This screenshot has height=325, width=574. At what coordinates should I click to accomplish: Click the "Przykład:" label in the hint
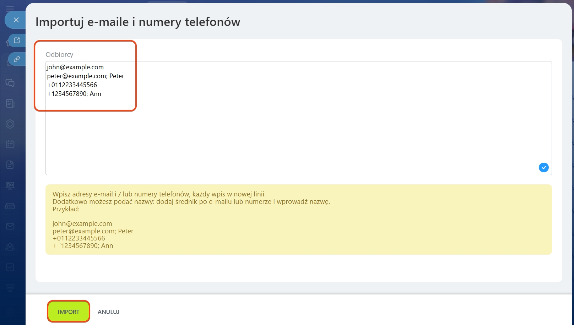pyautogui.click(x=66, y=209)
